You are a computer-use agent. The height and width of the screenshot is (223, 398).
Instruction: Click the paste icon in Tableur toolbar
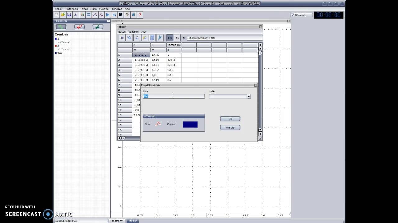(145, 38)
